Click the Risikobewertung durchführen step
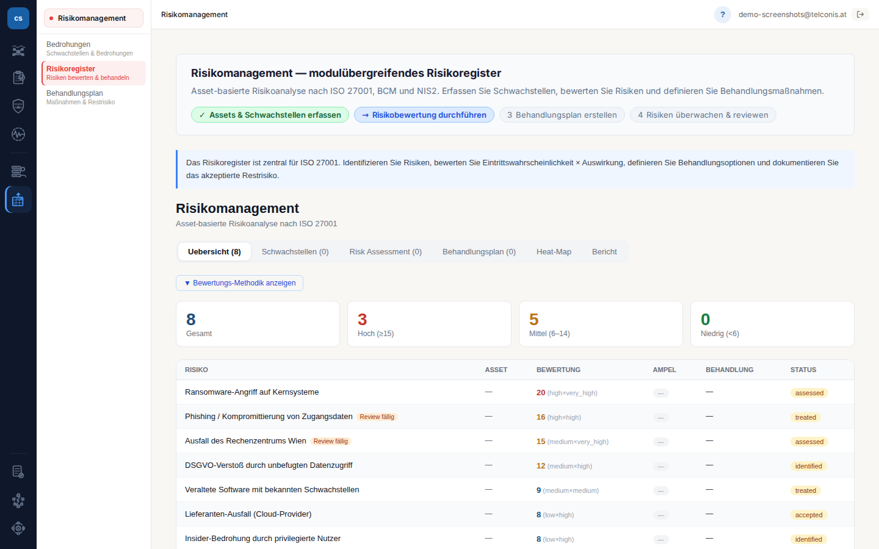879x549 pixels. [424, 115]
